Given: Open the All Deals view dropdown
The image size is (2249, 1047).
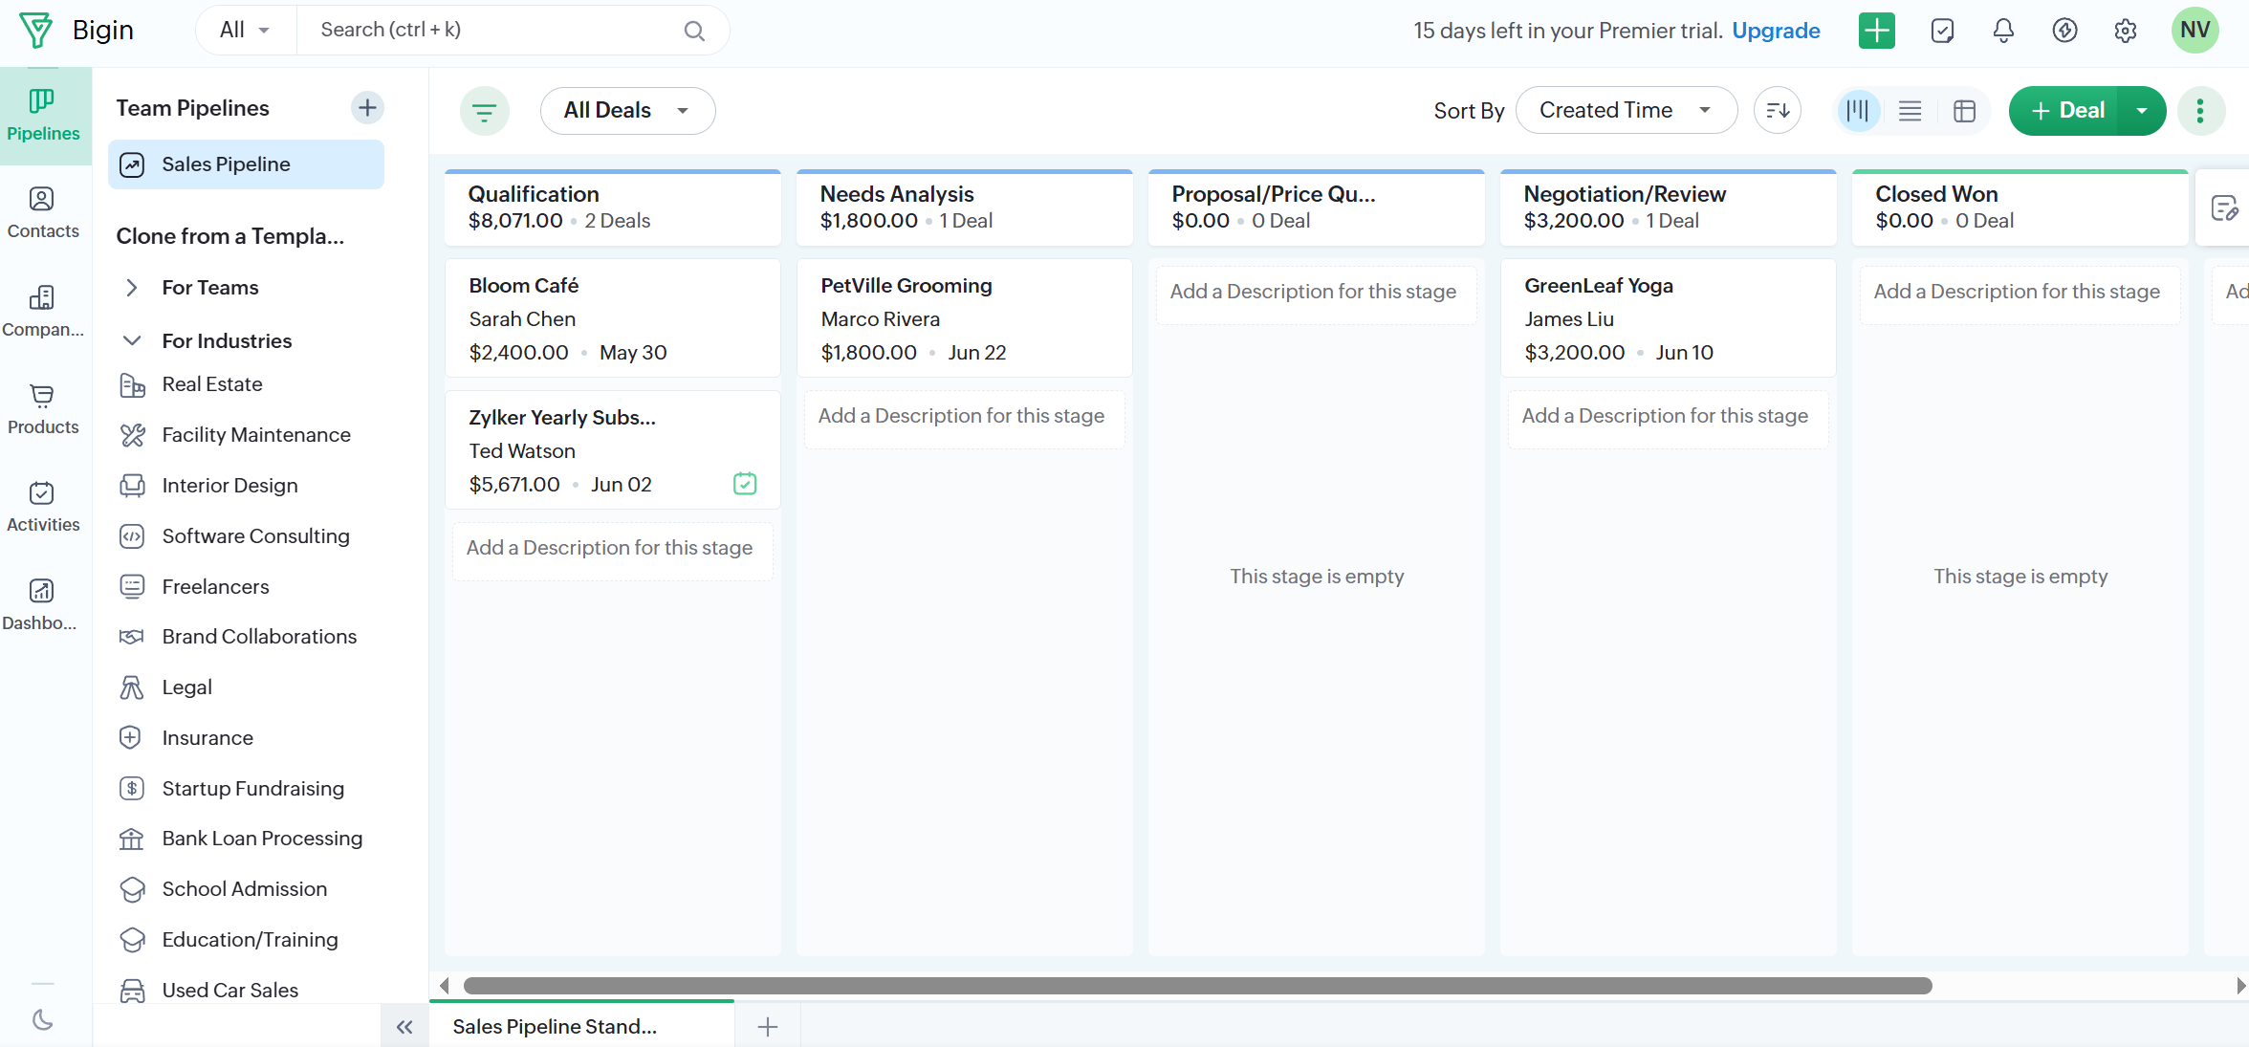Looking at the screenshot, I should 627,111.
